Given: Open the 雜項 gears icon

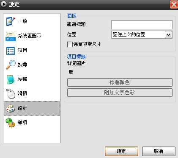Looking at the screenshot, I should tap(10, 122).
